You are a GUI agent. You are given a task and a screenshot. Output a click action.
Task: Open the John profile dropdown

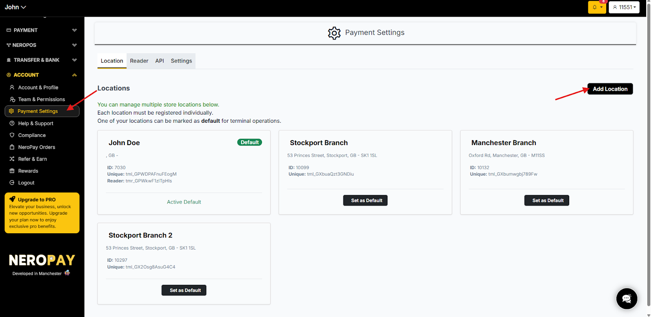(15, 7)
